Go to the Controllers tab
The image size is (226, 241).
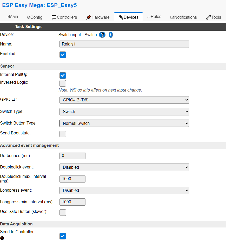pos(64,17)
